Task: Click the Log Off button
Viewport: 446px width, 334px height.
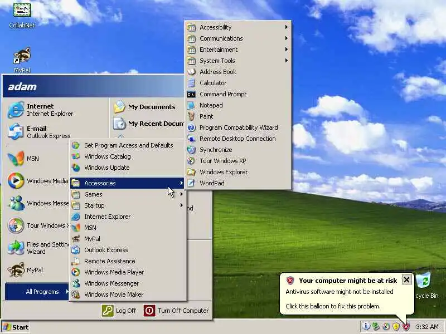Action: tap(119, 311)
